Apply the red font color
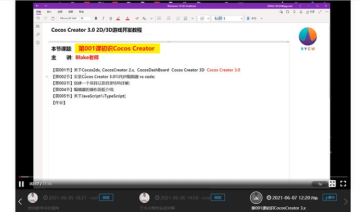 (x=127, y=18)
